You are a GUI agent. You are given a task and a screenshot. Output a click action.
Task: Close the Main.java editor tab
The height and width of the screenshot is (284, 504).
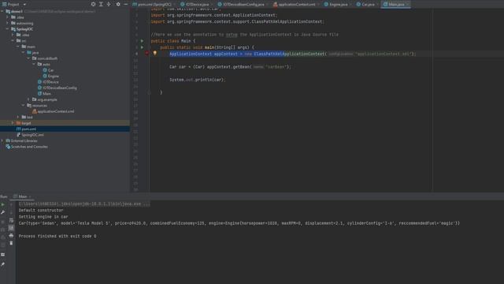(408, 5)
